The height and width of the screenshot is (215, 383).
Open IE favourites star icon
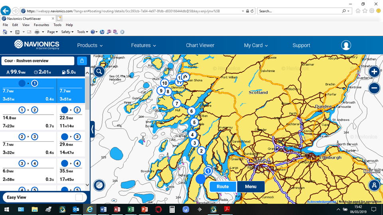tap(365, 11)
